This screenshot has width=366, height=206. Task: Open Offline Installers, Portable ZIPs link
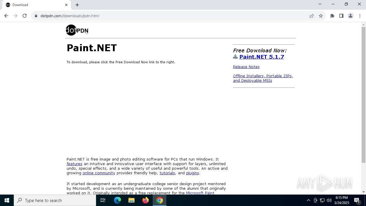[263, 78]
